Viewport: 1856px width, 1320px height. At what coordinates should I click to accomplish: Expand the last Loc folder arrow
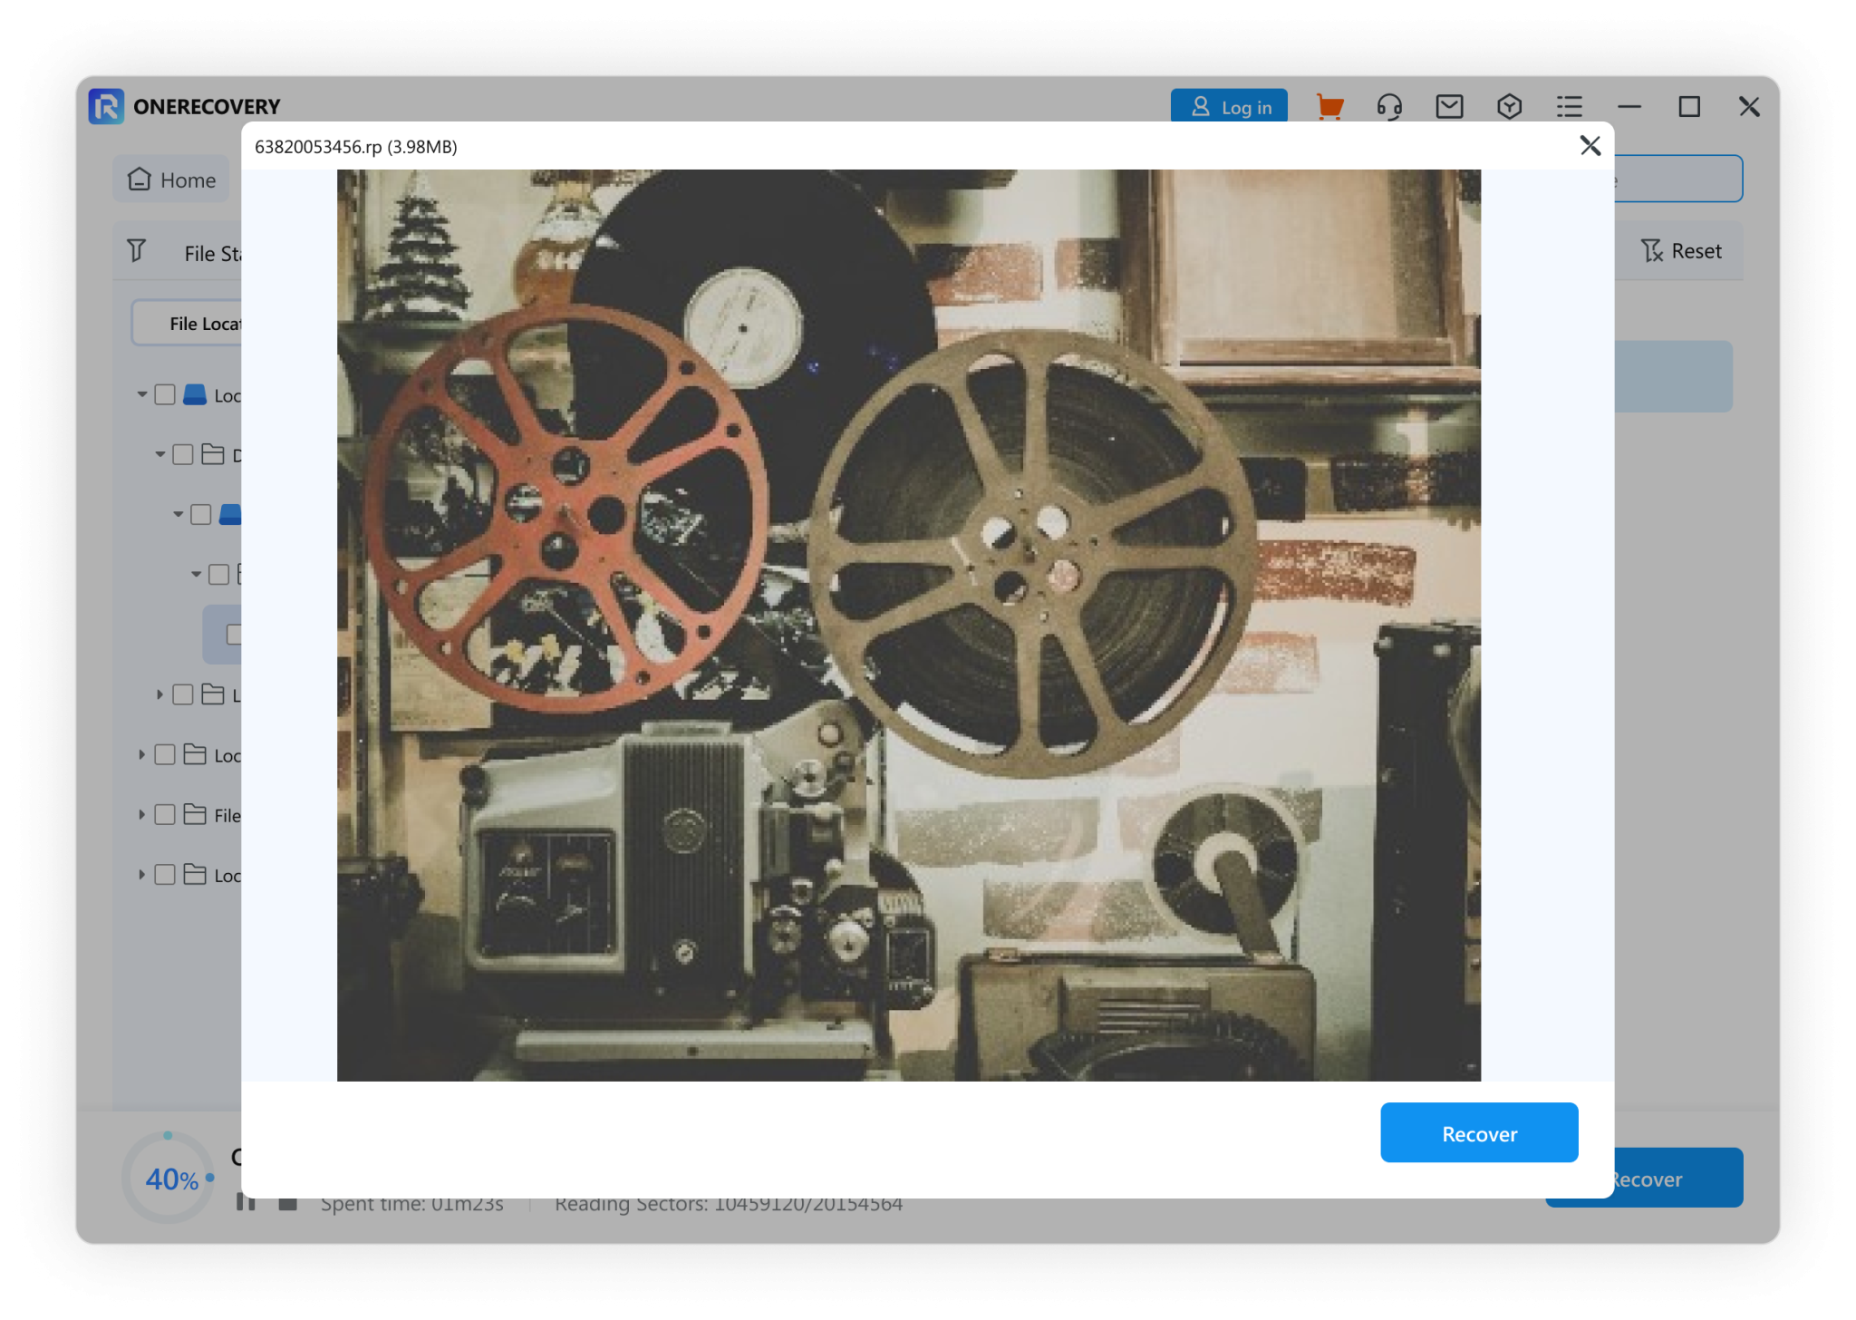[x=141, y=875]
